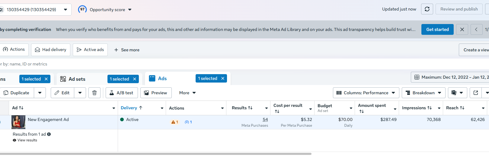Open the More menu

pos(187,93)
